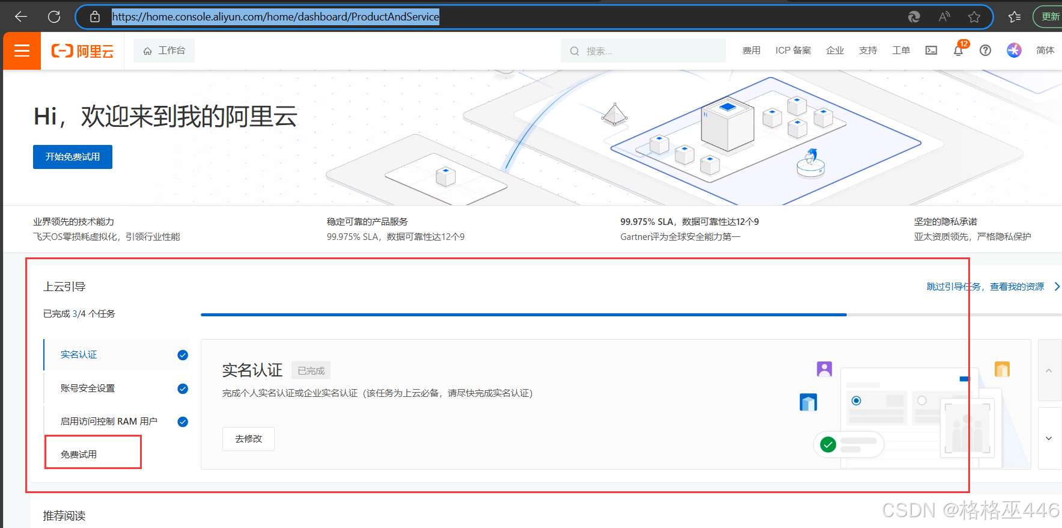Open the 工作台 button
This screenshot has width=1062, height=528.
[164, 51]
